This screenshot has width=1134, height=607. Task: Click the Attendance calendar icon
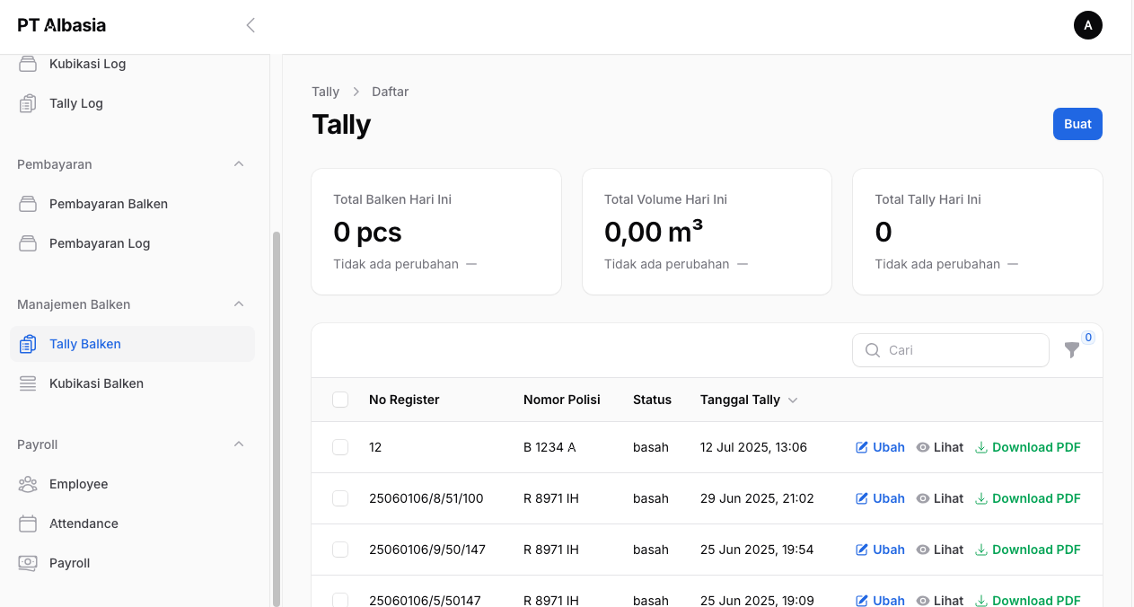tap(28, 523)
